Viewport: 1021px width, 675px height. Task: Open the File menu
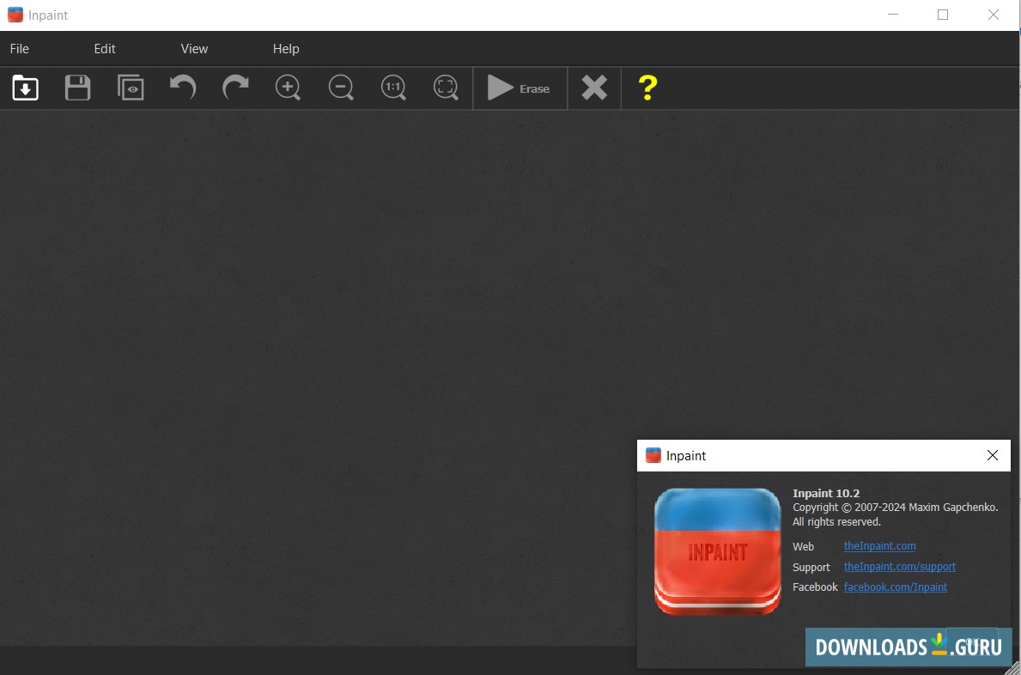point(19,49)
